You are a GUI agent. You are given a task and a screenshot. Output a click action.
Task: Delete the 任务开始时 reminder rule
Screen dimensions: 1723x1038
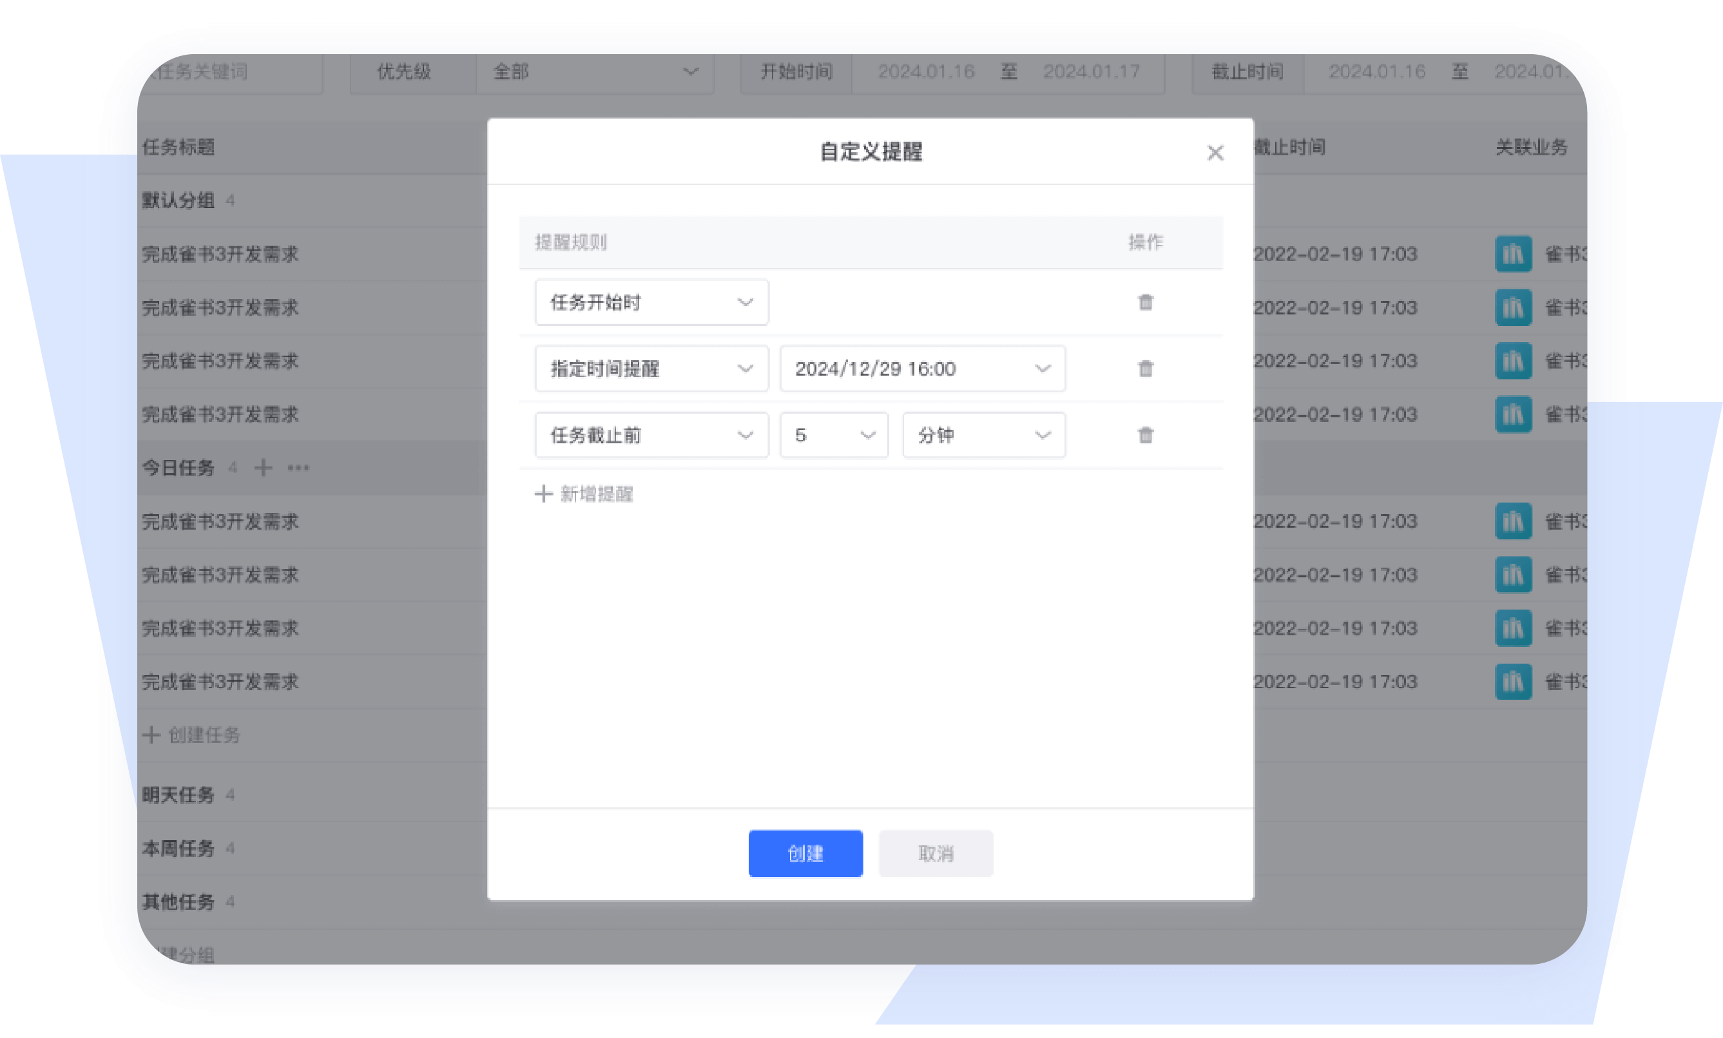(x=1146, y=302)
